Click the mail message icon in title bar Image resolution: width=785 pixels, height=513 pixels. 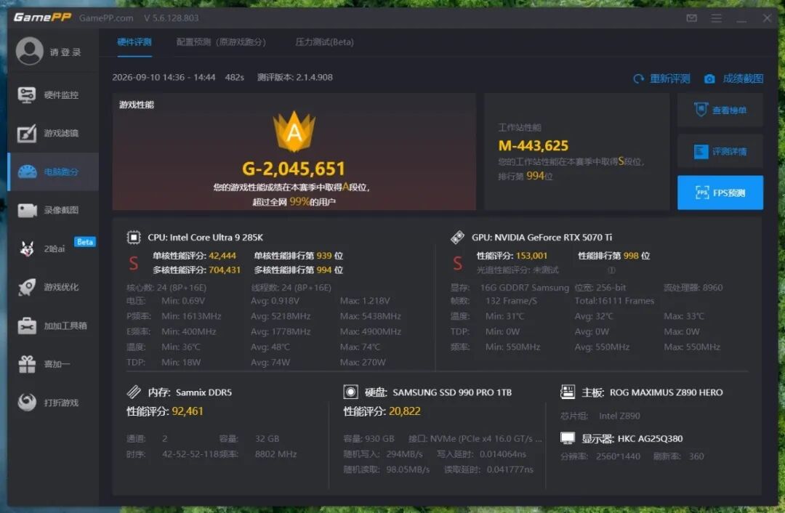click(x=691, y=18)
